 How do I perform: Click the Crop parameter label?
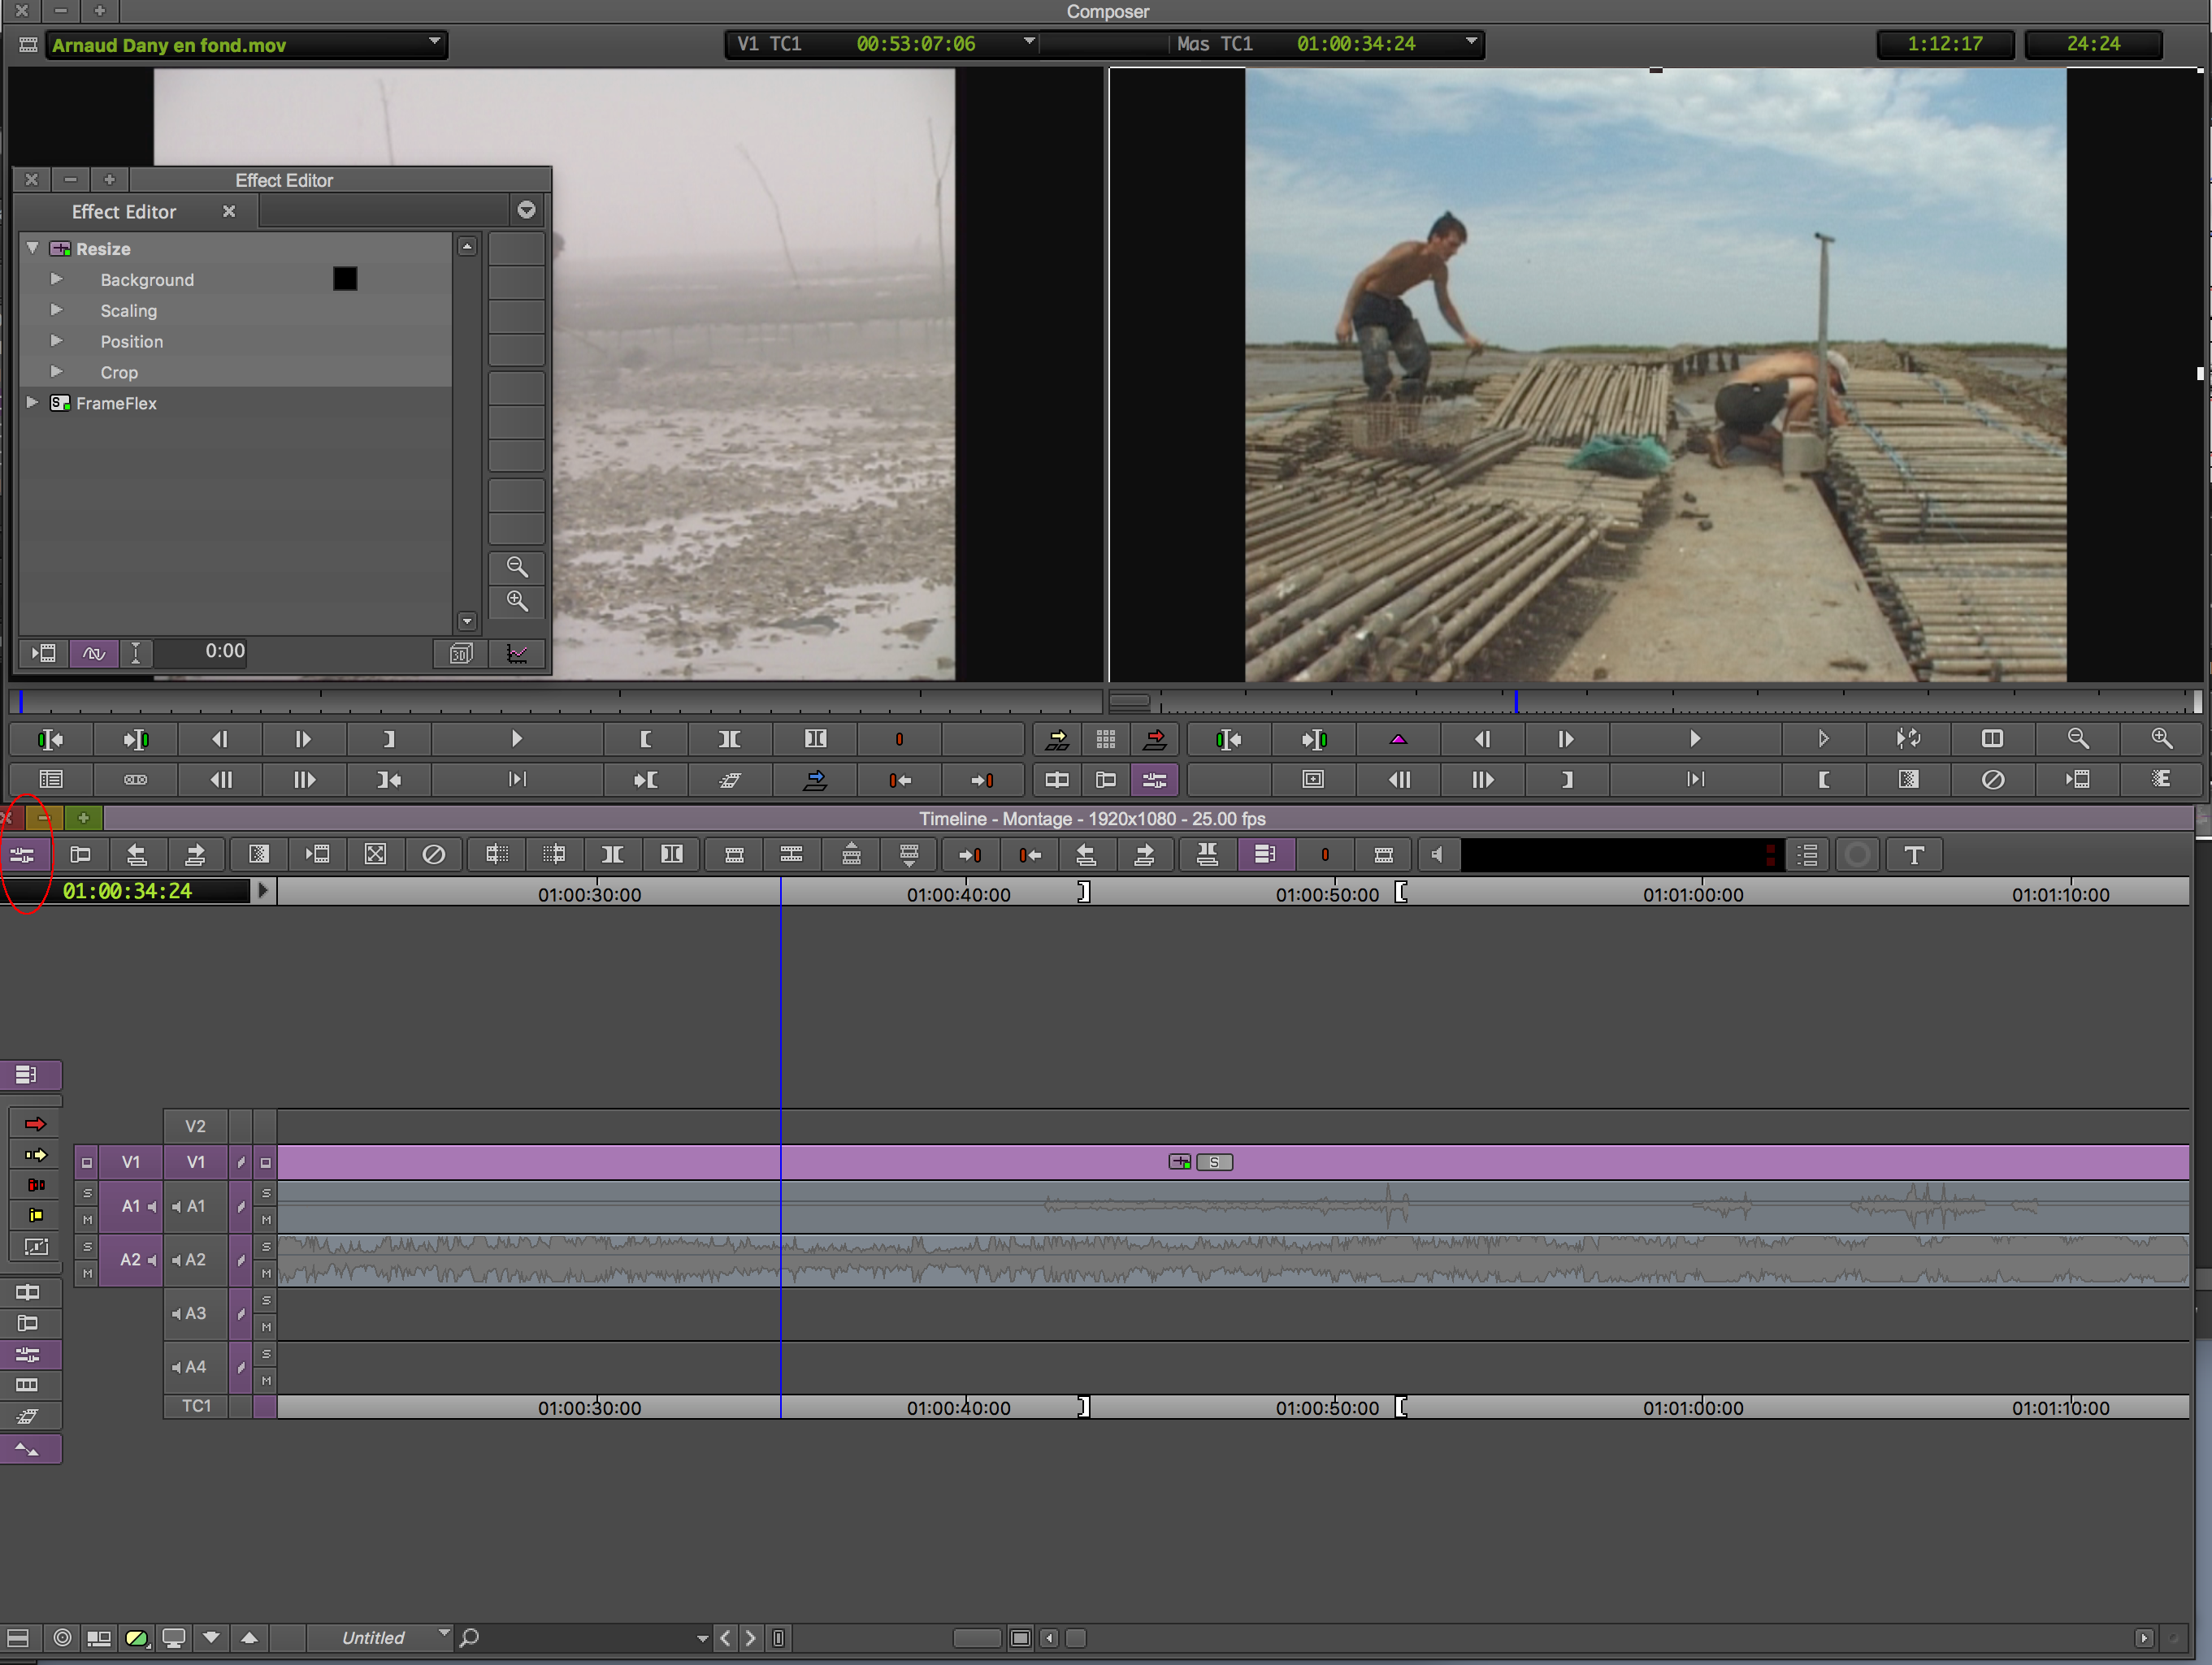119,373
